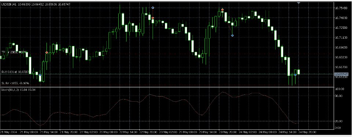Viewport: 352px width, 137px height.
Task: Click the blue buy marker at 24 May 14:00
Action: (296, 75)
